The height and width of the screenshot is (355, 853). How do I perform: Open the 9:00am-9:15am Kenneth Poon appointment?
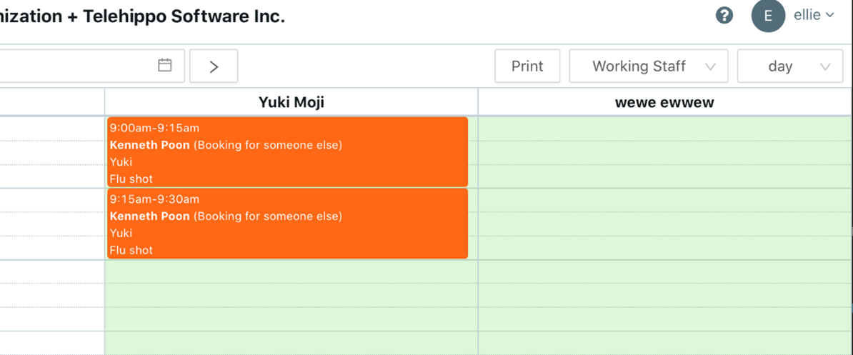pos(288,151)
